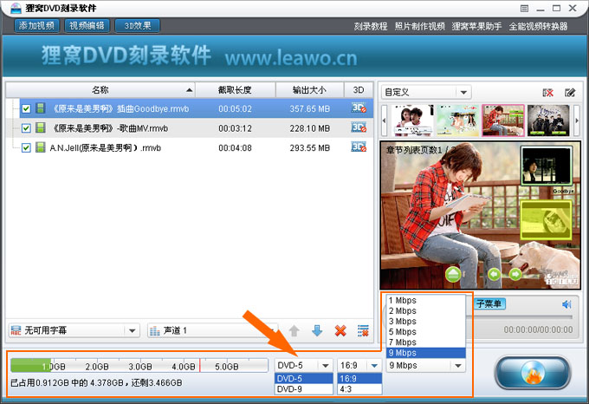Image resolution: width=589 pixels, height=404 pixels.
Task: Click the app logo in title bar
Action: click(16, 8)
